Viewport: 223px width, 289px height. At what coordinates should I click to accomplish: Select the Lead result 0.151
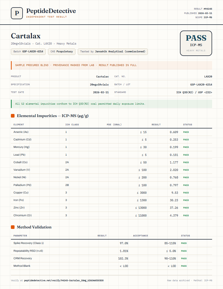point(174,155)
